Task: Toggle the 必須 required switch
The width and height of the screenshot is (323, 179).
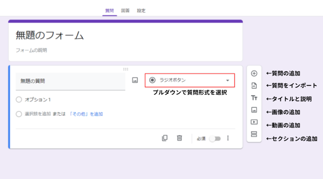Action: tap(215, 138)
